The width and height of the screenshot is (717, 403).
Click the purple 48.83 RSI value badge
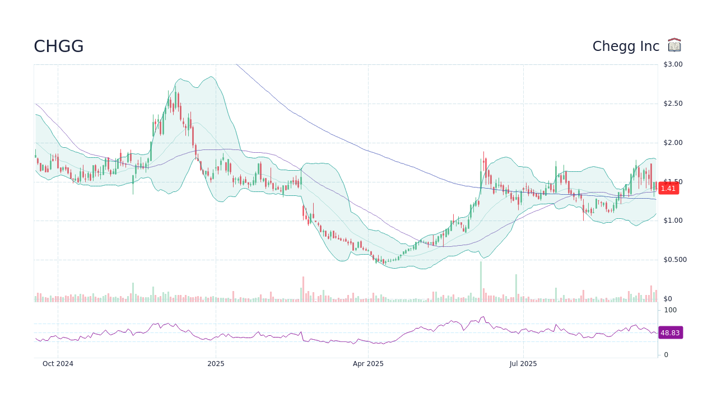(670, 333)
